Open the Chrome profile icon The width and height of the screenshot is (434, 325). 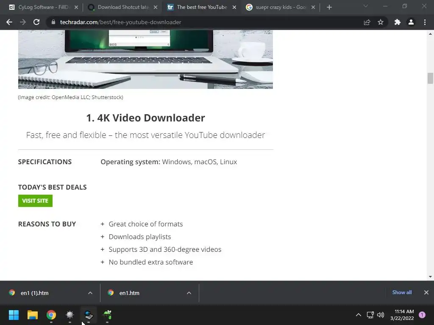tap(411, 22)
